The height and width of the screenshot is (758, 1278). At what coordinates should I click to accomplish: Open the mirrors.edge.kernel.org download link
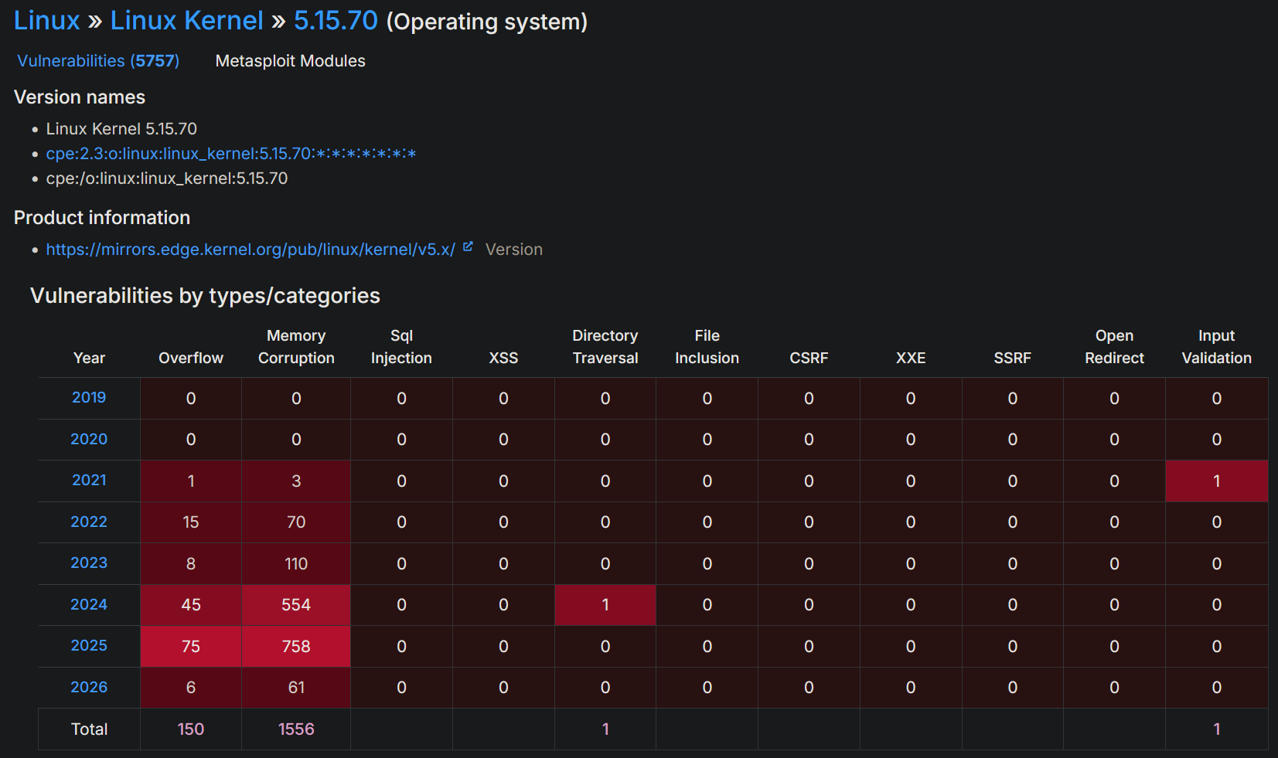point(250,250)
